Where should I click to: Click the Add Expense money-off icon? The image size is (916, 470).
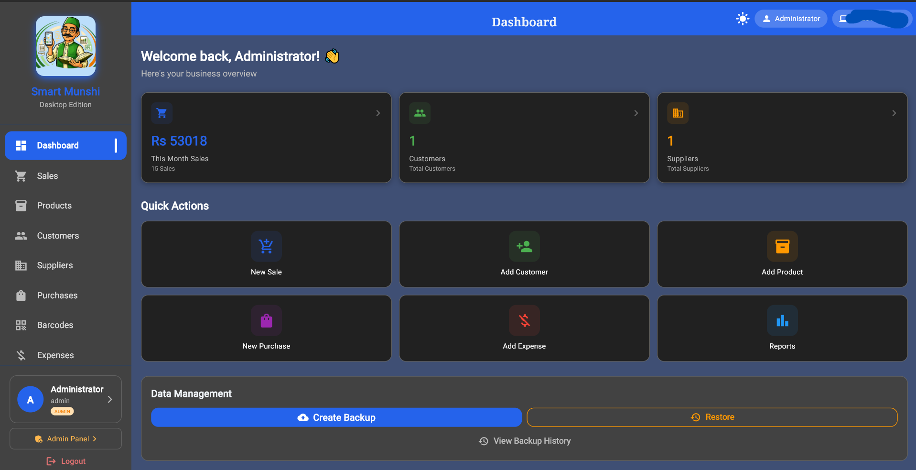[524, 320]
